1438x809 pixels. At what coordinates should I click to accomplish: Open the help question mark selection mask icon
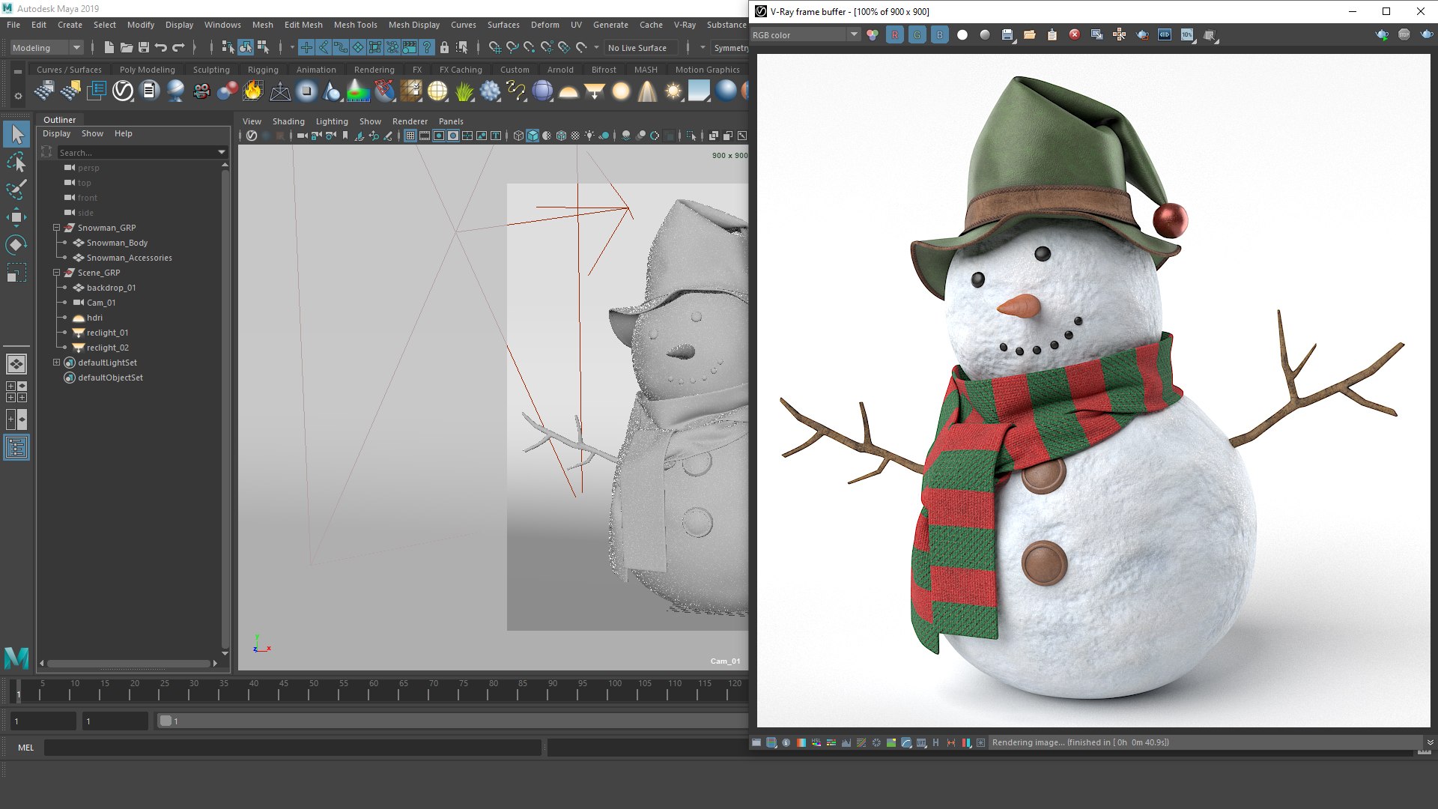(427, 47)
